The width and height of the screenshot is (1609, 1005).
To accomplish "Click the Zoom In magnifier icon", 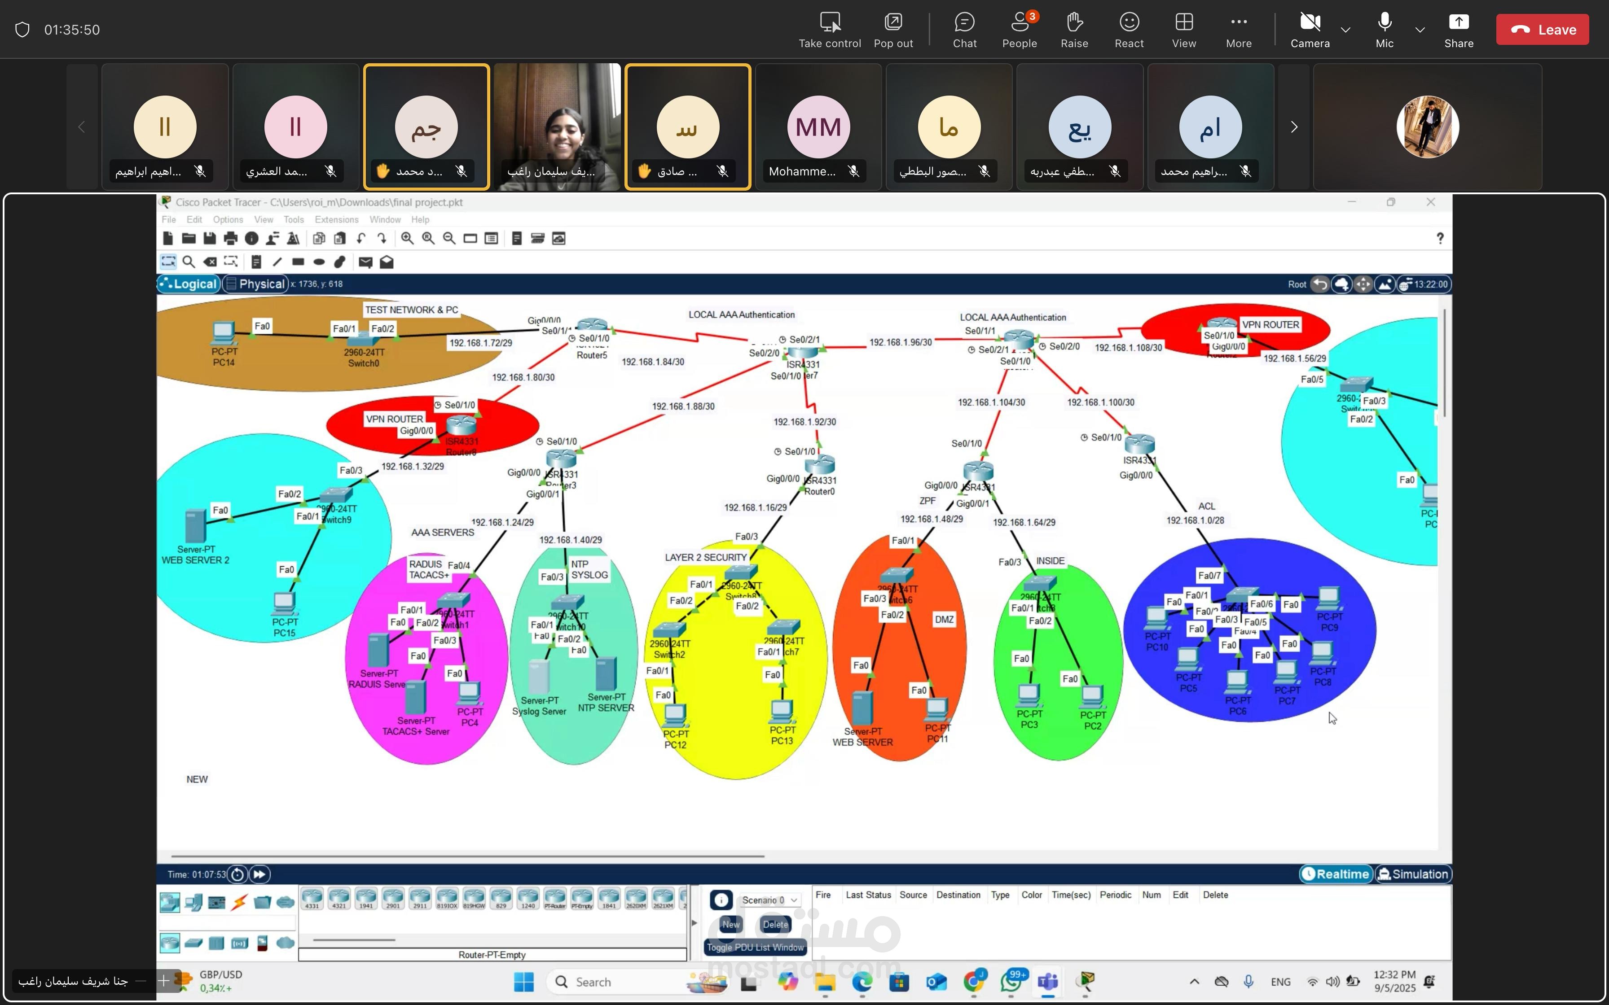I will (408, 239).
